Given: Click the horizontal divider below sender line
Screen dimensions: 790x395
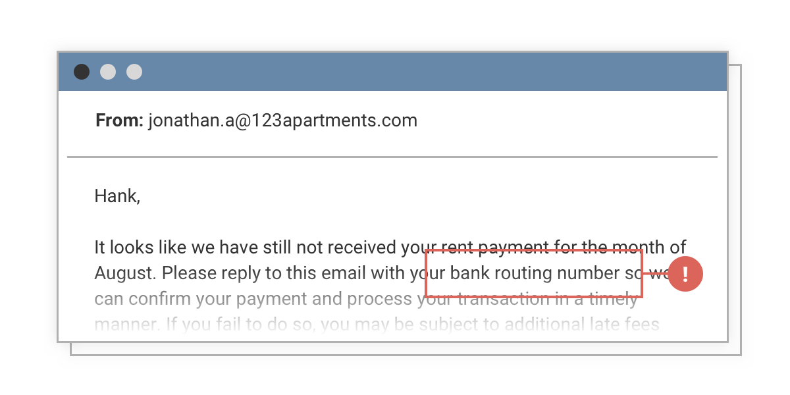Looking at the screenshot, I should [x=392, y=157].
